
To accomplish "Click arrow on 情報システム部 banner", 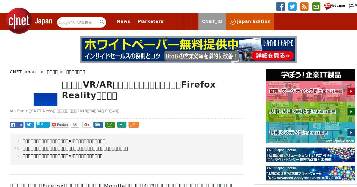I will pos(351,133).
